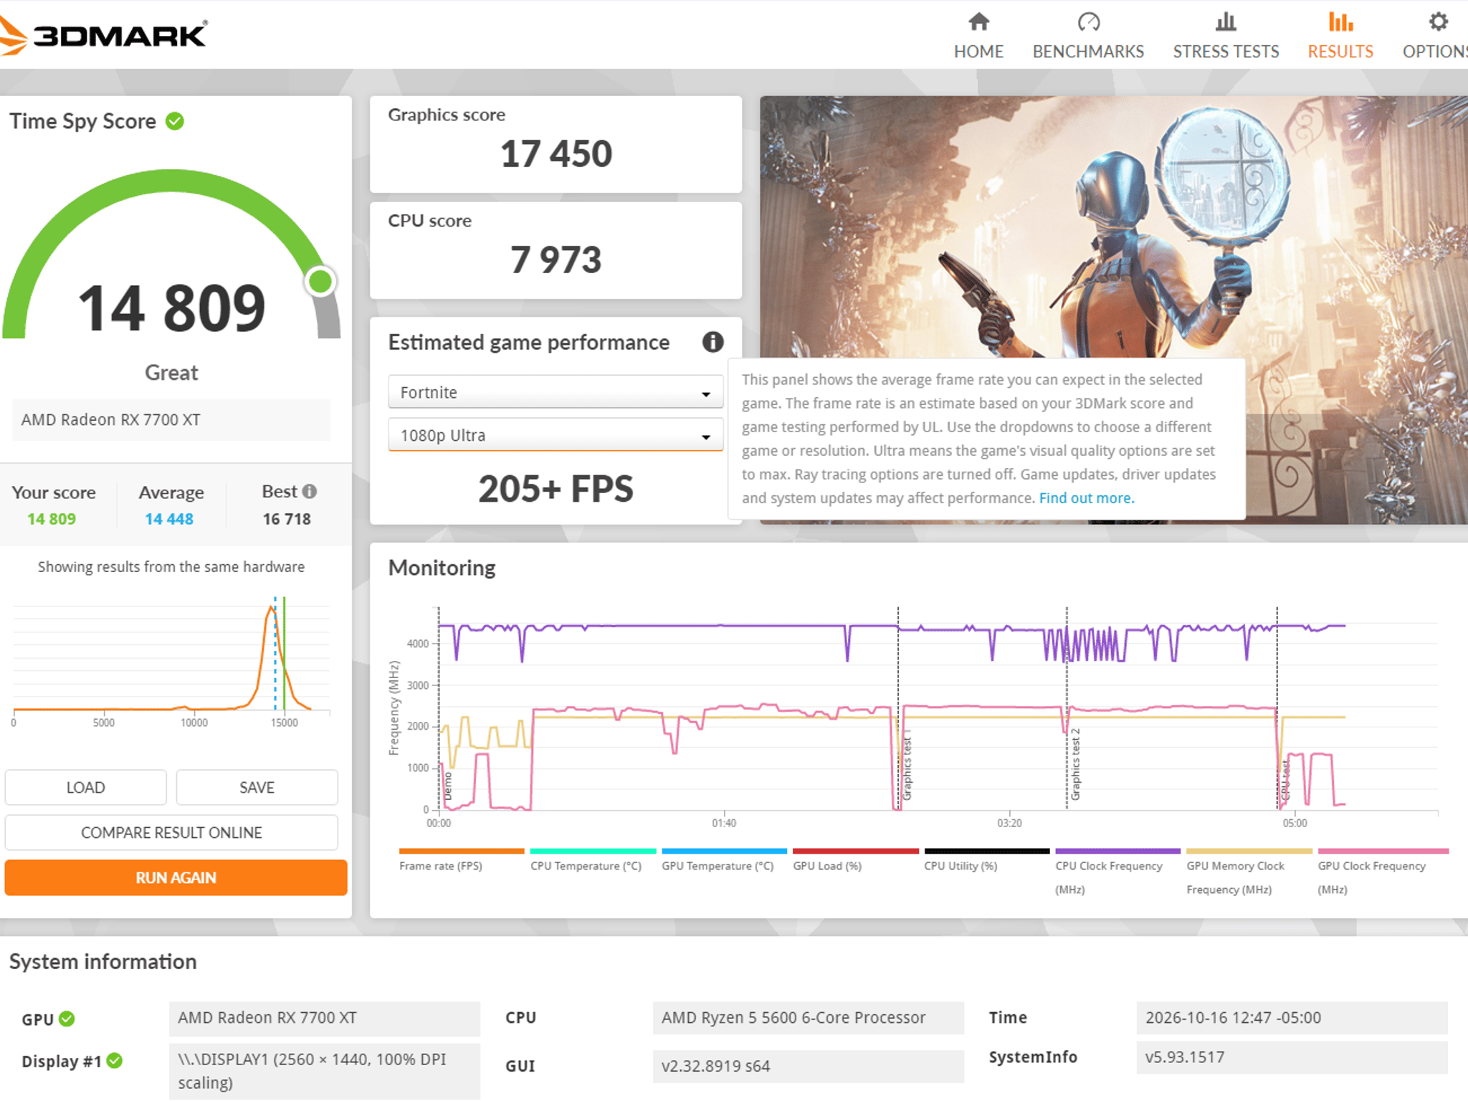Click the Average score value 14 448

(x=169, y=519)
